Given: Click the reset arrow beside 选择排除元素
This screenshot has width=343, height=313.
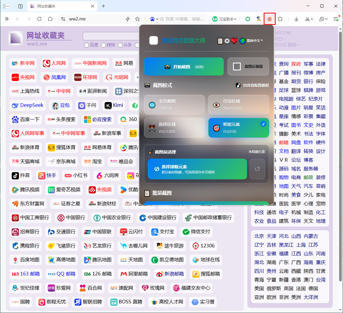Looking at the screenshot, I should point(257,169).
